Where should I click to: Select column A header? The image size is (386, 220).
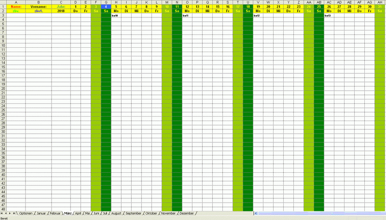pos(16,2)
